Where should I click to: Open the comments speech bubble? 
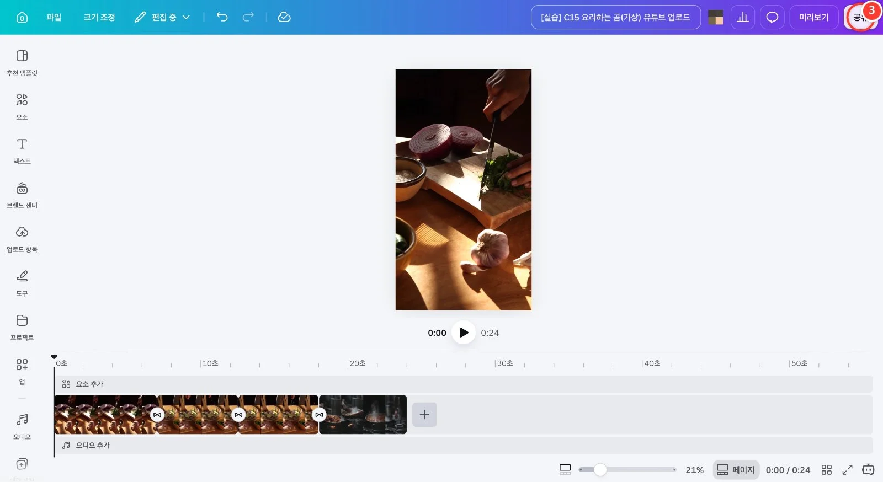click(x=772, y=17)
